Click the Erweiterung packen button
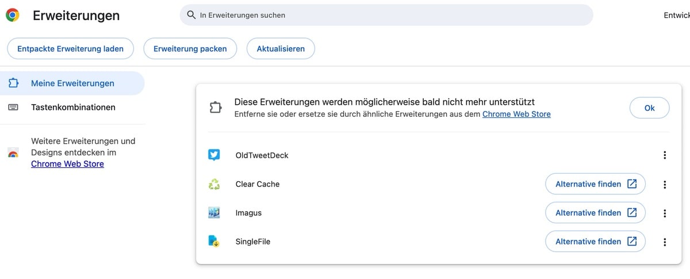The height and width of the screenshot is (279, 690). (190, 49)
